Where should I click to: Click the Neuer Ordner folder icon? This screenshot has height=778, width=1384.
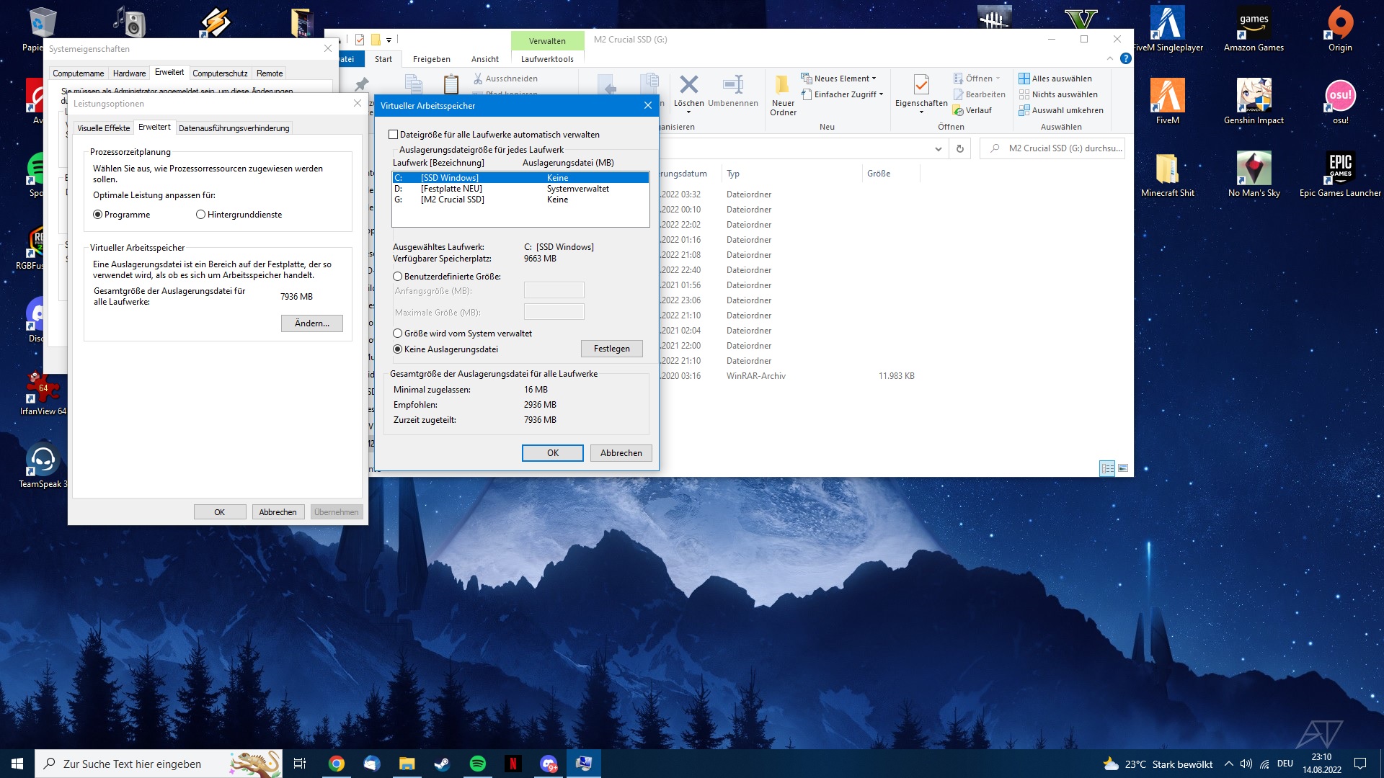click(782, 85)
